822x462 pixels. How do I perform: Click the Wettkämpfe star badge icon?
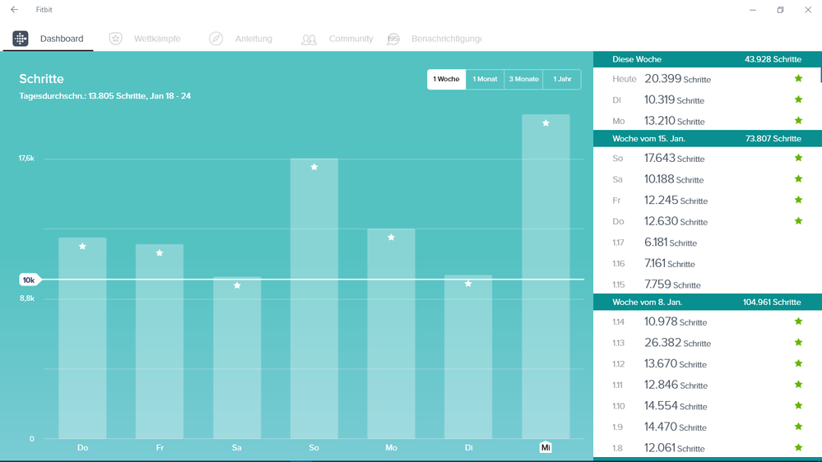[x=116, y=39]
